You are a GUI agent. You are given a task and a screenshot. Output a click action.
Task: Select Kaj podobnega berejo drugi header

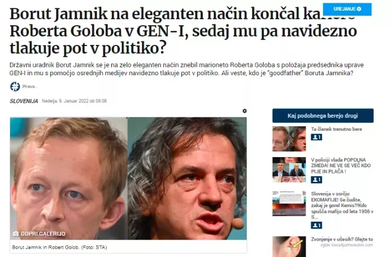[x=322, y=116]
